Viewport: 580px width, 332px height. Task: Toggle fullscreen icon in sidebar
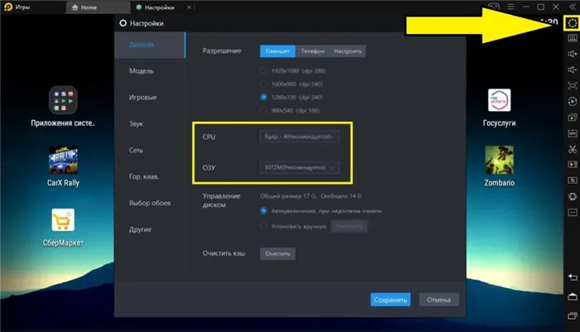tap(573, 86)
